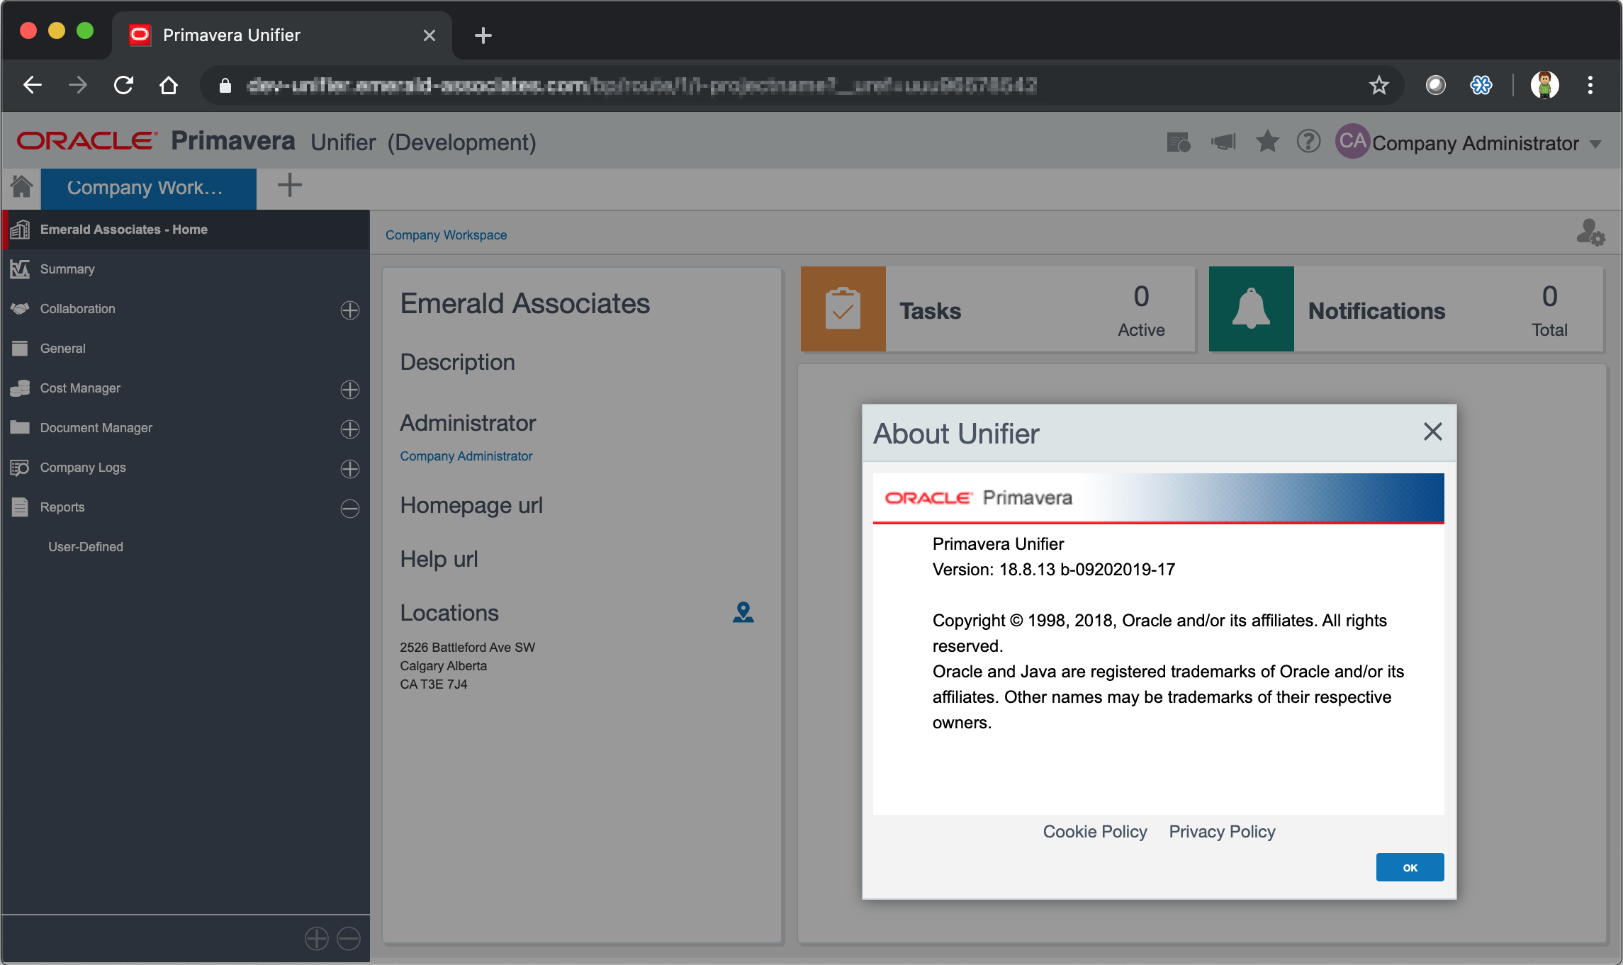Click the Company Logs icon
The image size is (1623, 965).
click(20, 468)
